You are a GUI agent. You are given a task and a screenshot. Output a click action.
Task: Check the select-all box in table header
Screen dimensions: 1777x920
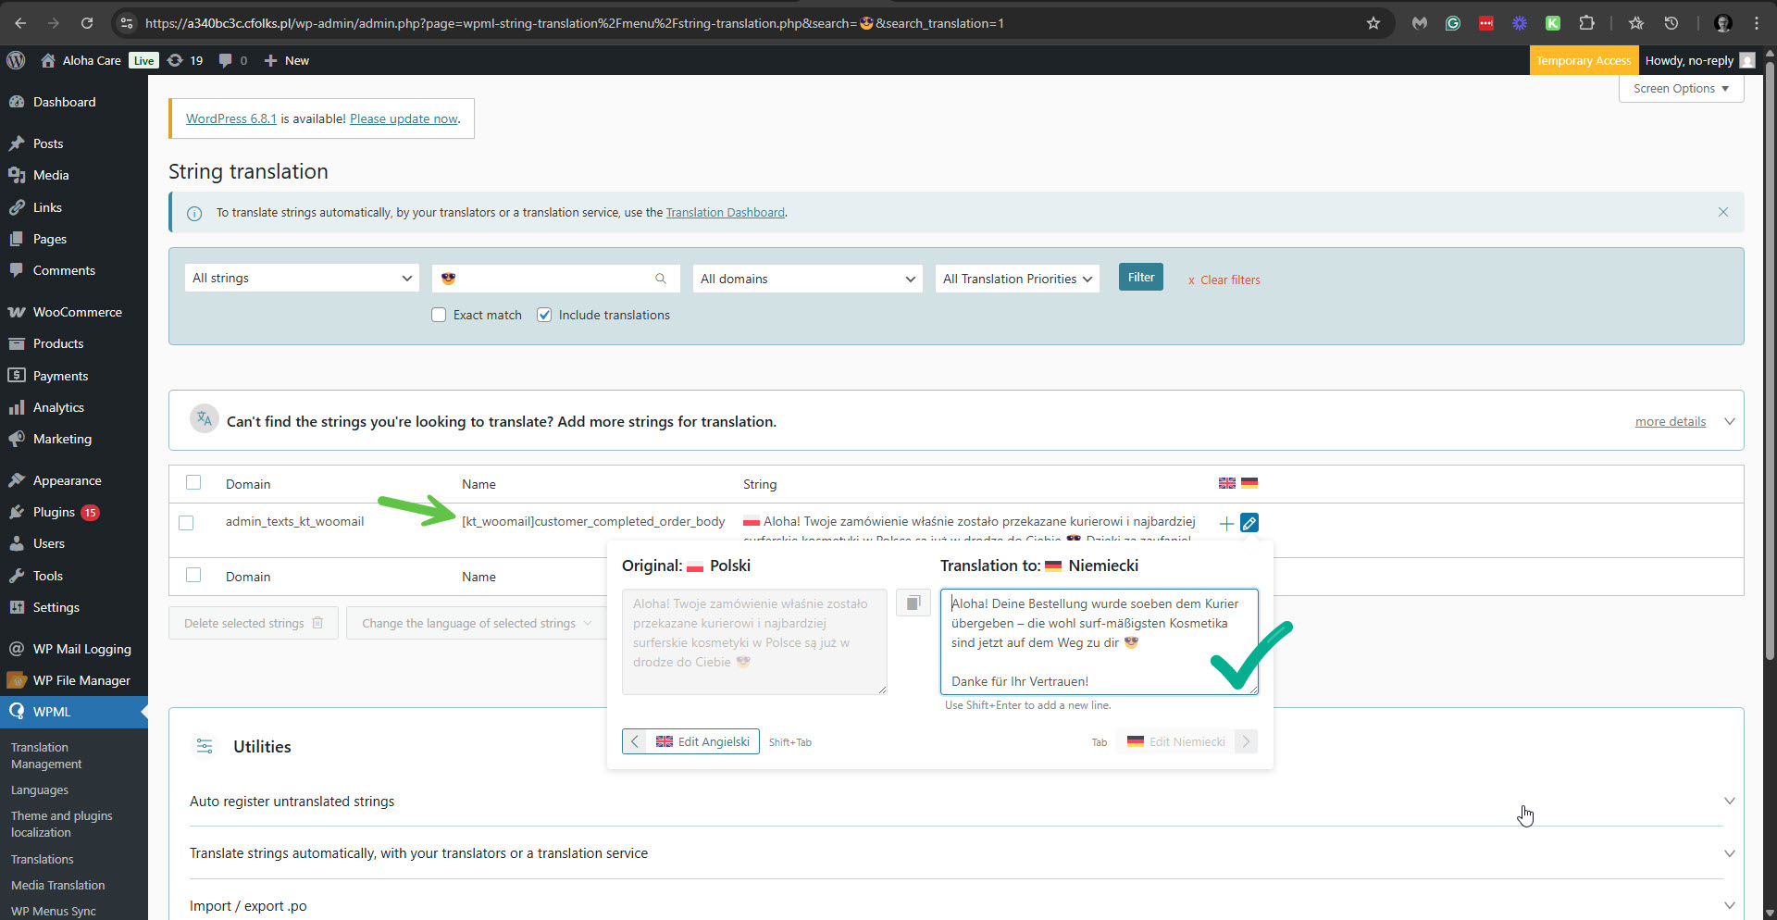193,482
